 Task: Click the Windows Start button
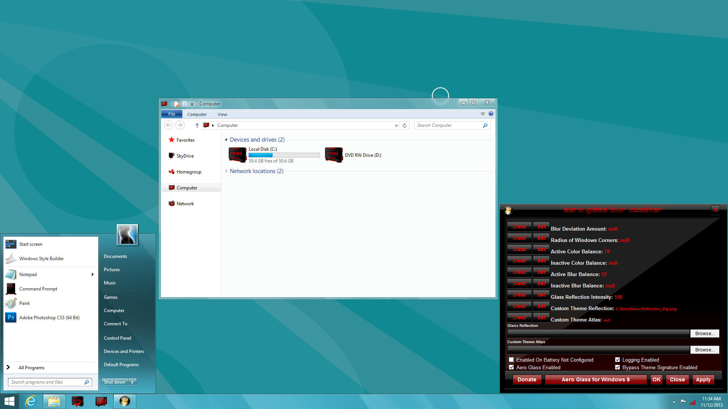pos(9,401)
